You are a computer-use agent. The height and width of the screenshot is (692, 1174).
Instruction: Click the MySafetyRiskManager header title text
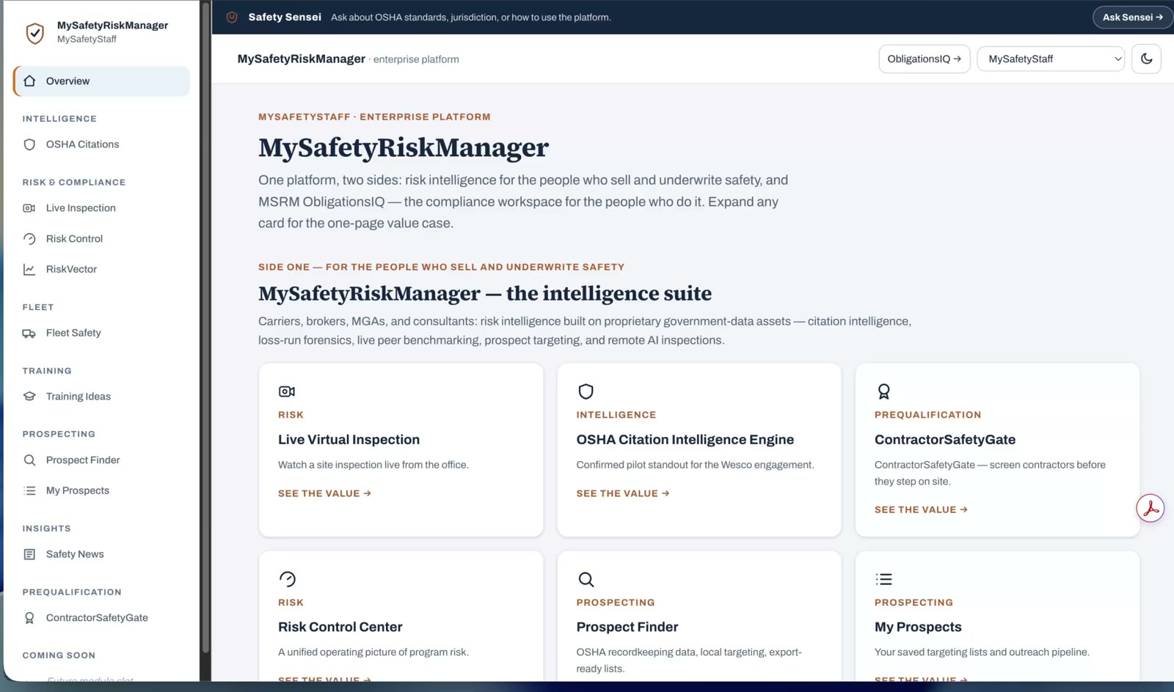coord(301,59)
